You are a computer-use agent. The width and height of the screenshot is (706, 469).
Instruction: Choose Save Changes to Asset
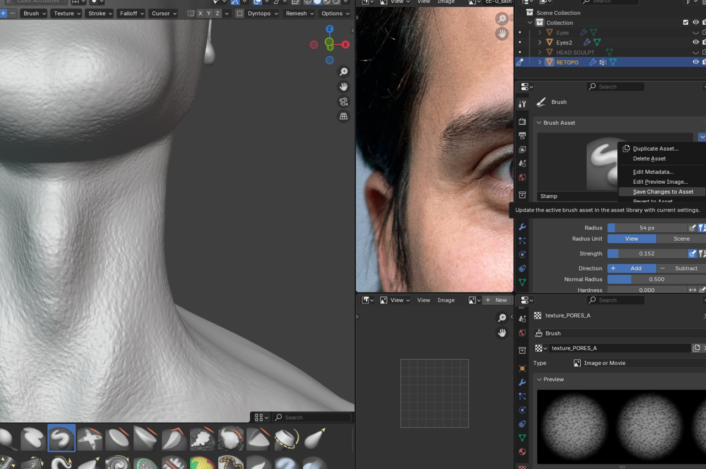(662, 191)
